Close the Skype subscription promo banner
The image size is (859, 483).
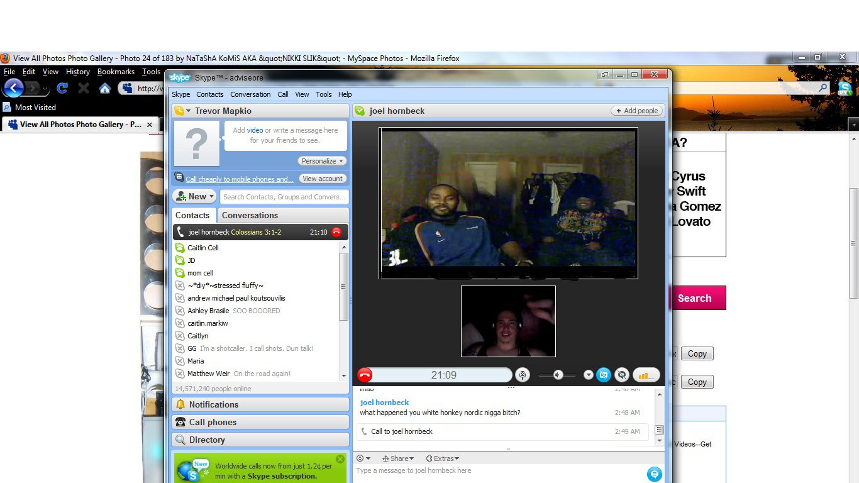tap(340, 459)
